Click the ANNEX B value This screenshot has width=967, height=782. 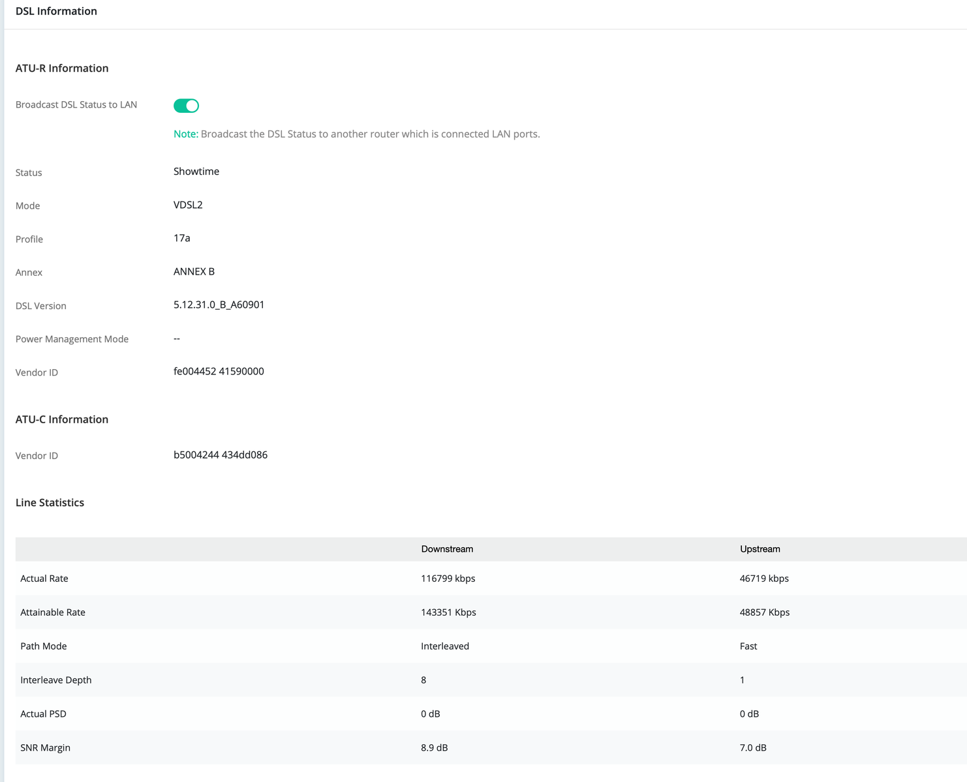[x=194, y=271]
